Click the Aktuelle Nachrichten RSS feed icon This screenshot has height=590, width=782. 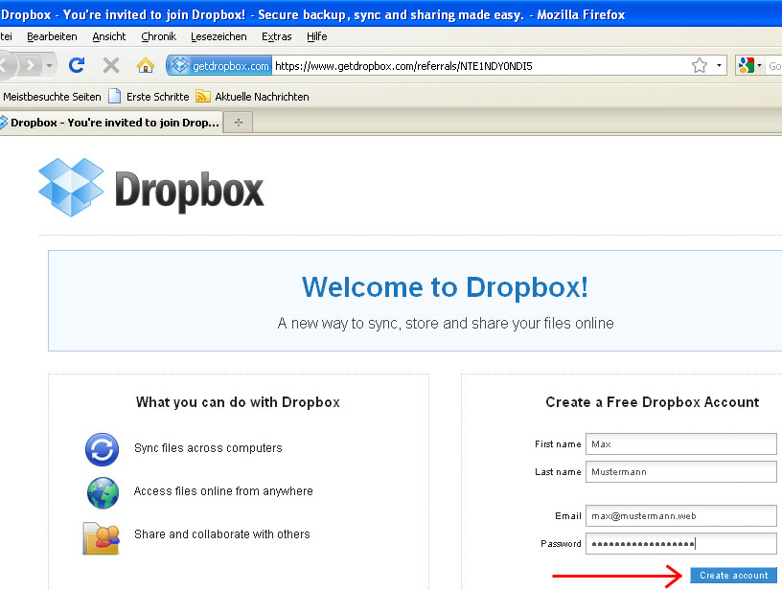coord(202,96)
